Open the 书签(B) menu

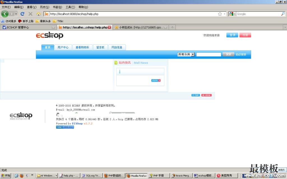(57, 7)
